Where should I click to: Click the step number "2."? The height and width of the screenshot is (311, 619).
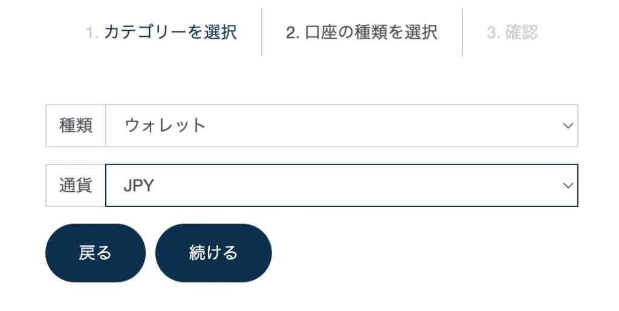coord(293,33)
